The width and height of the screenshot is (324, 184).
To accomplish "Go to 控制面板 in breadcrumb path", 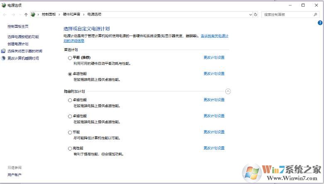I will point(49,14).
